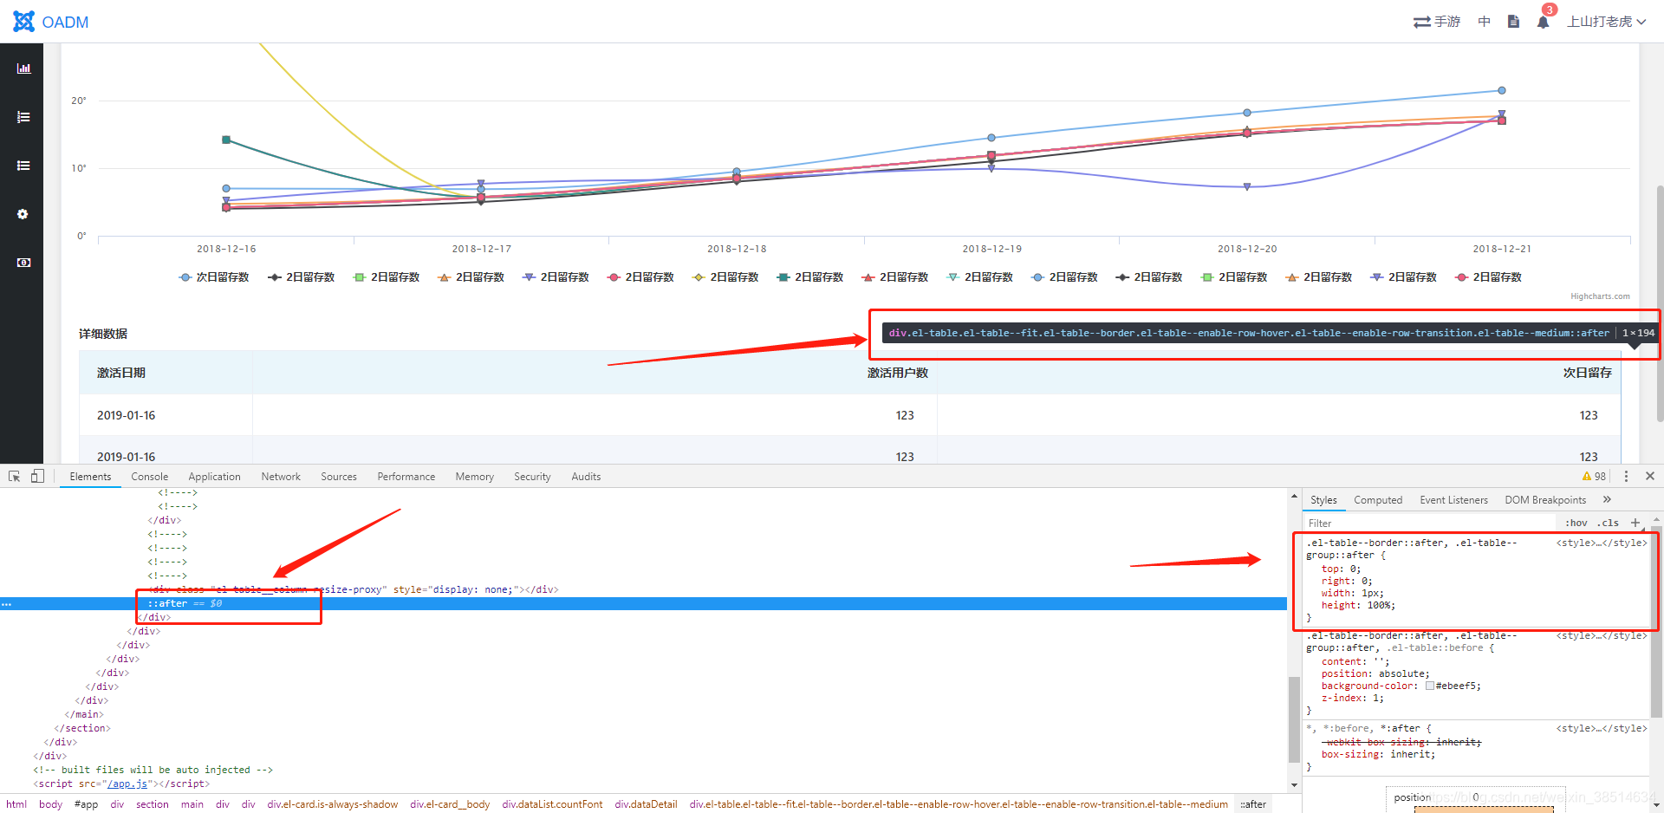This screenshot has width=1664, height=813.
Task: Switch to the Memory tab
Action: click(x=475, y=477)
